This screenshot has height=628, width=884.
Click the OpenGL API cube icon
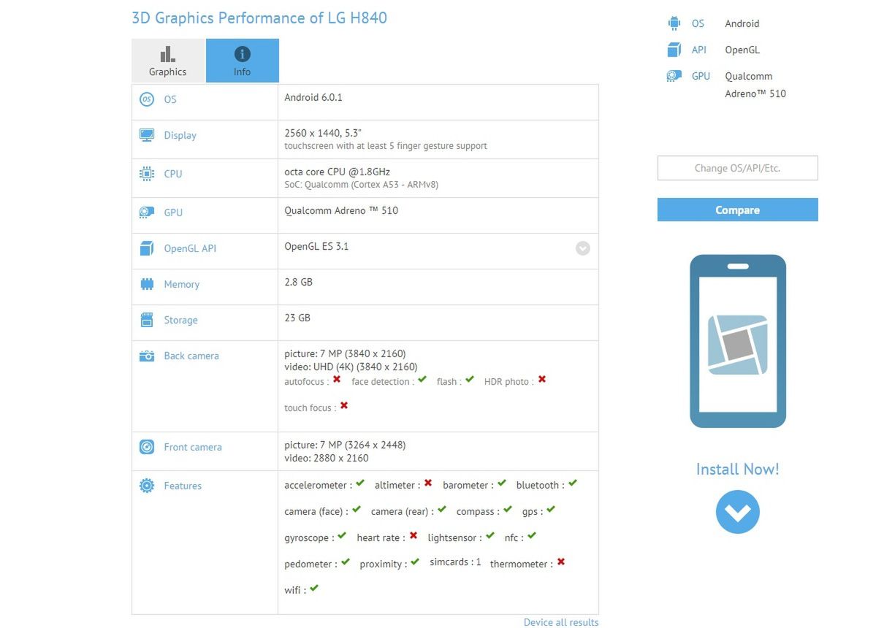(147, 248)
